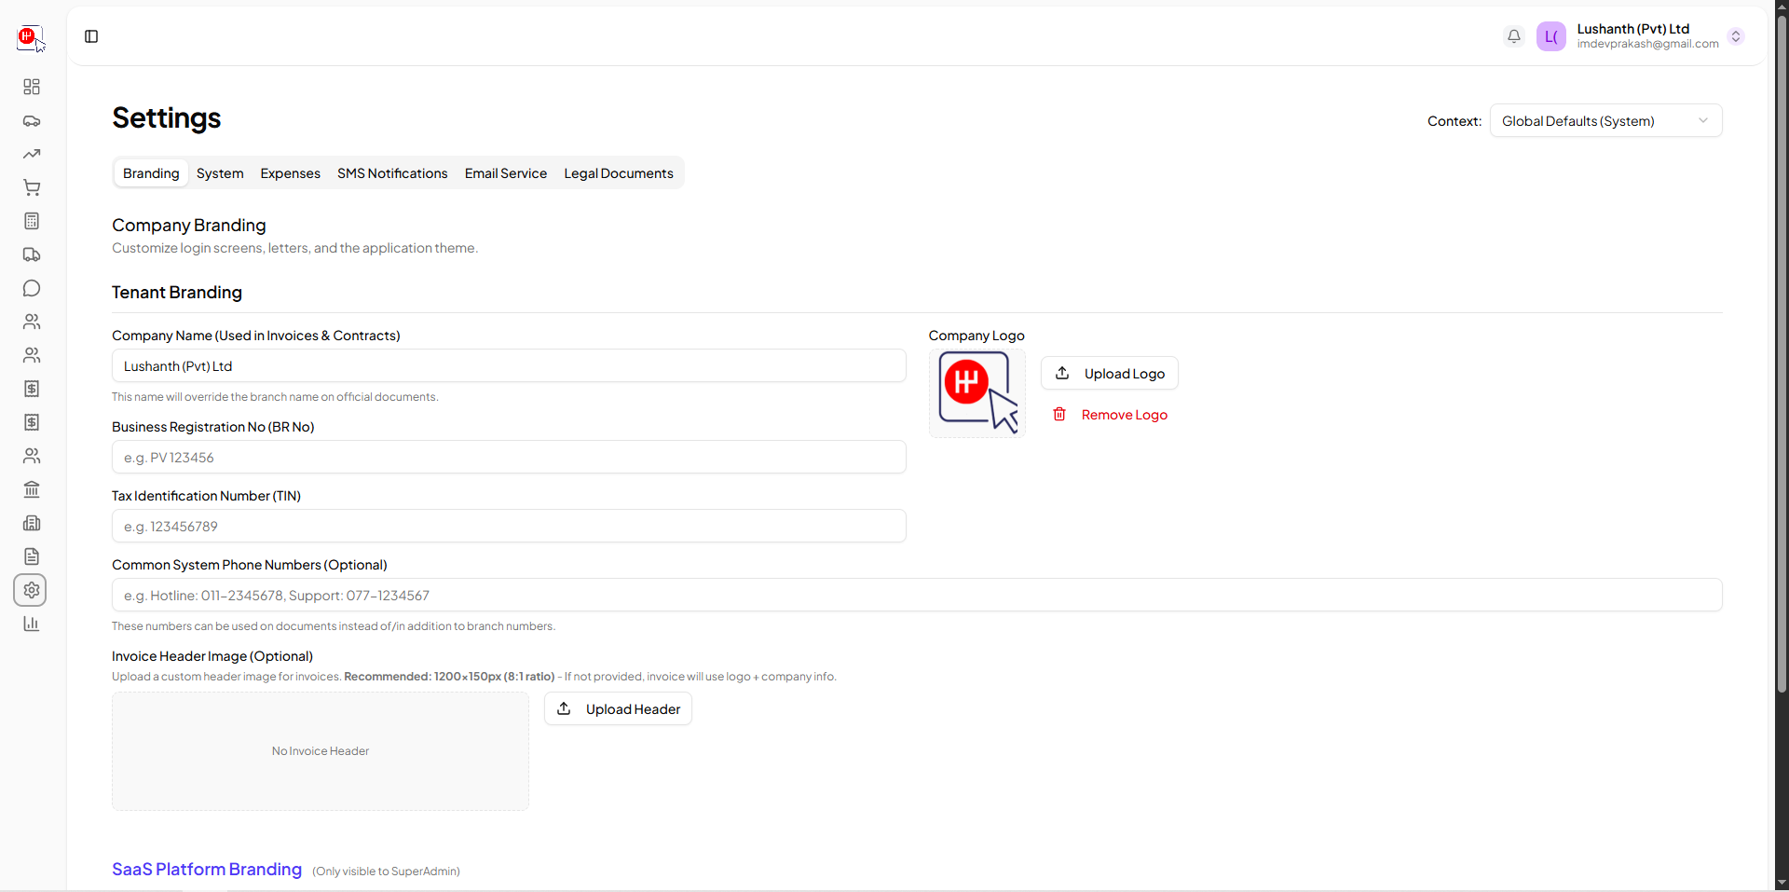Image resolution: width=1789 pixels, height=892 pixels.
Task: Click the Tax Identification Number field
Action: pos(509,527)
